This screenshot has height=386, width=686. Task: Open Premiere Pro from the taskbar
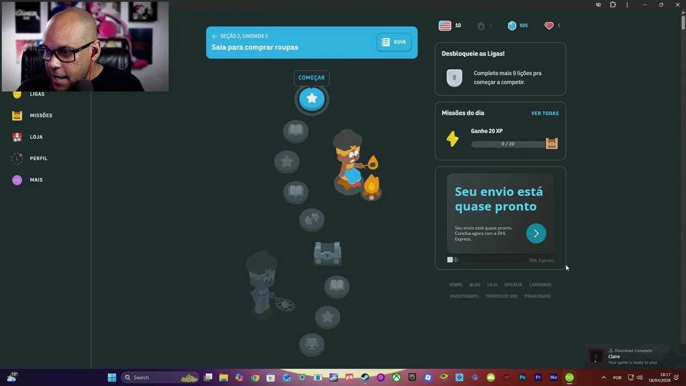[538, 377]
